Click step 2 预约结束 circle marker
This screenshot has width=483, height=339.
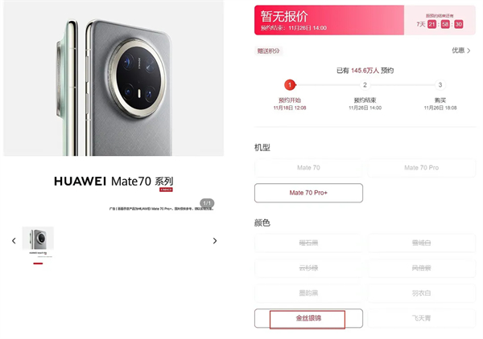click(365, 85)
